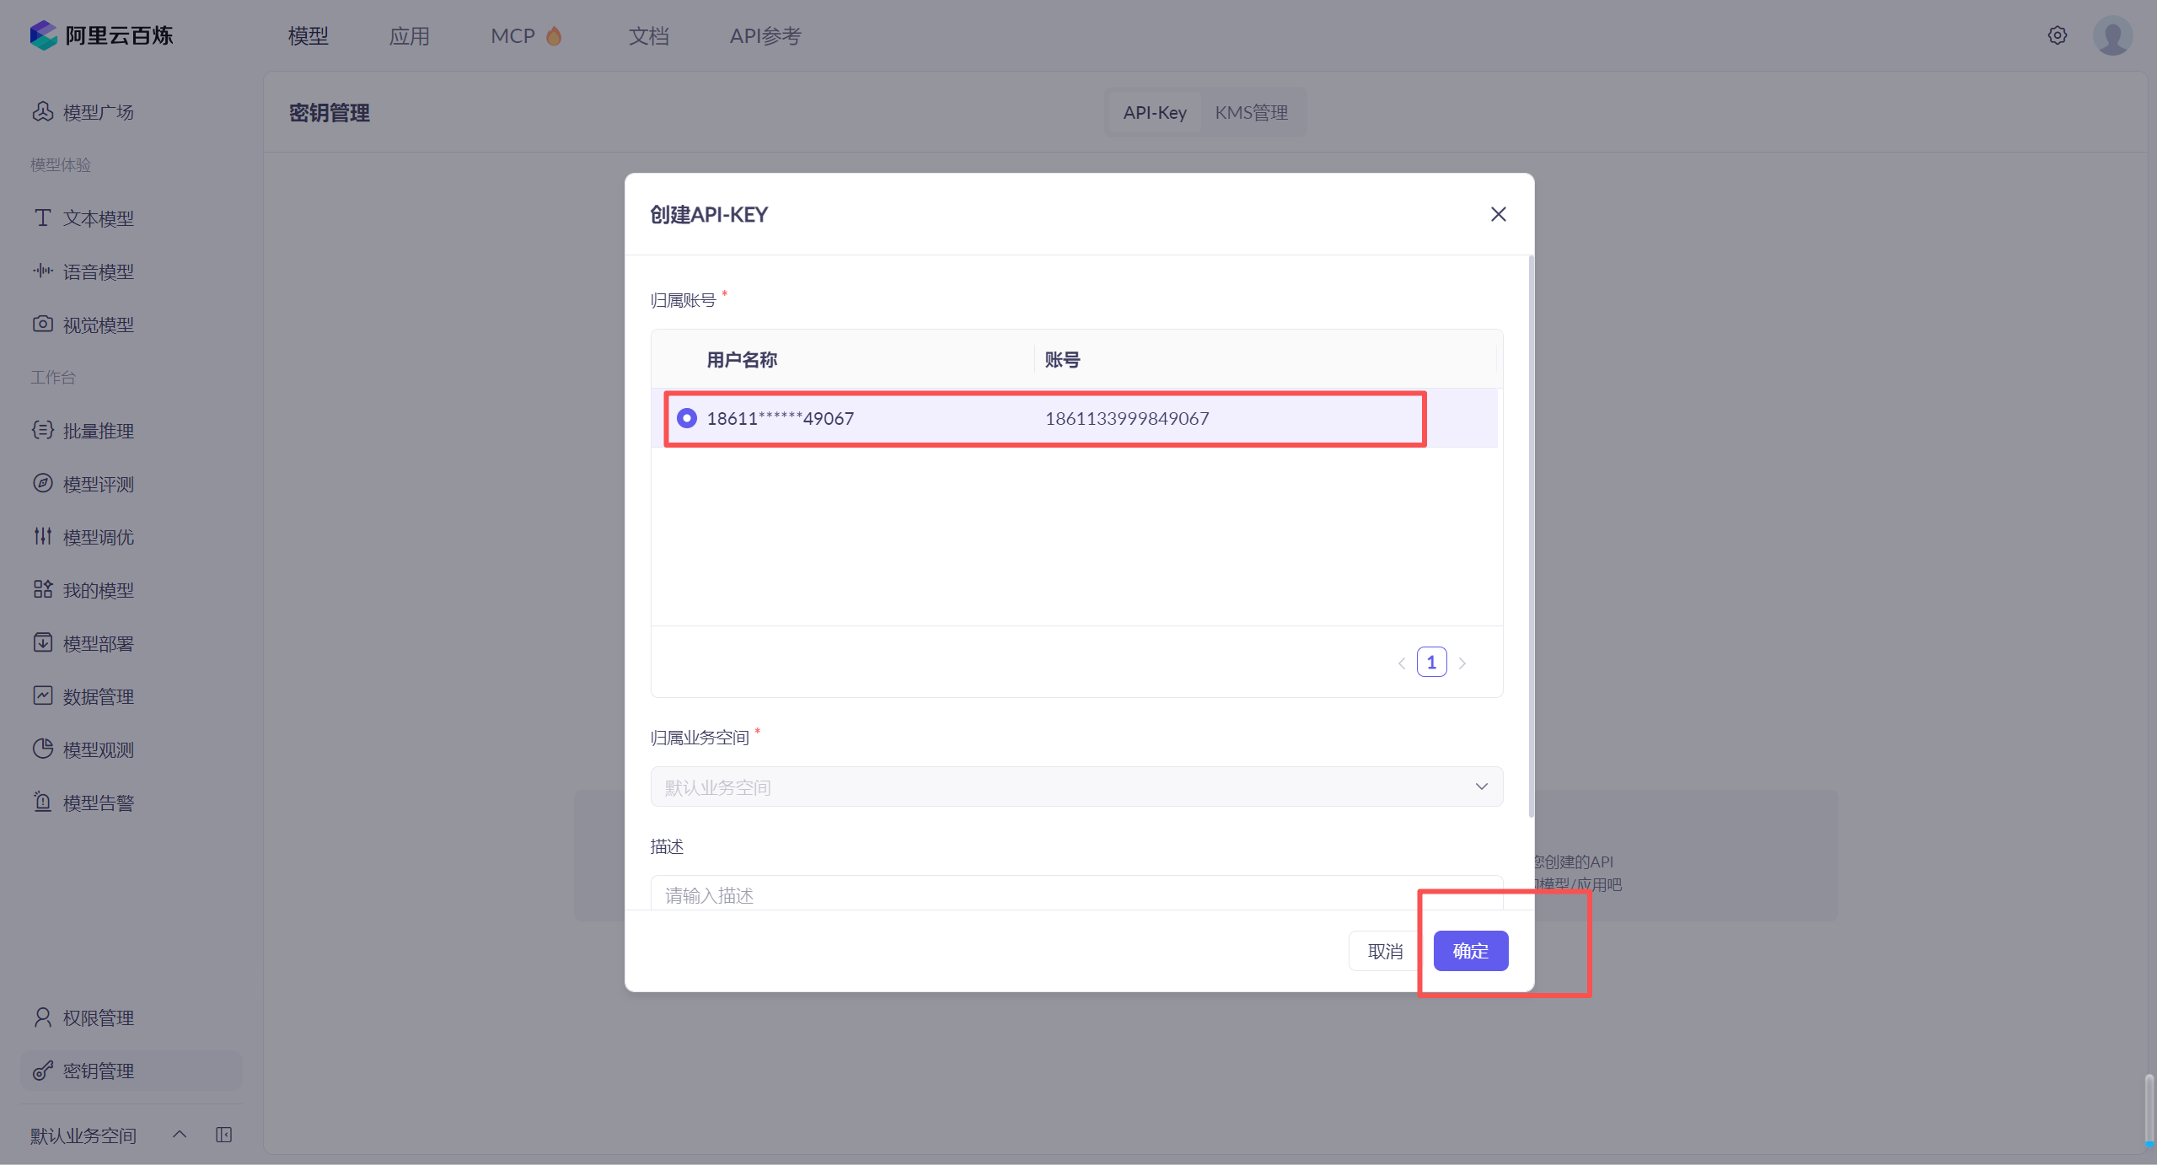Image resolution: width=2157 pixels, height=1165 pixels.
Task: Select the 18611******49067 account radio button
Action: pyautogui.click(x=687, y=418)
